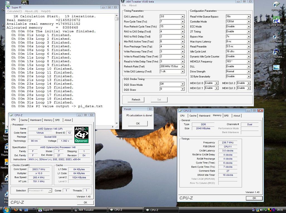
Task: Click the Windows Start orb
Action: tap(6, 210)
